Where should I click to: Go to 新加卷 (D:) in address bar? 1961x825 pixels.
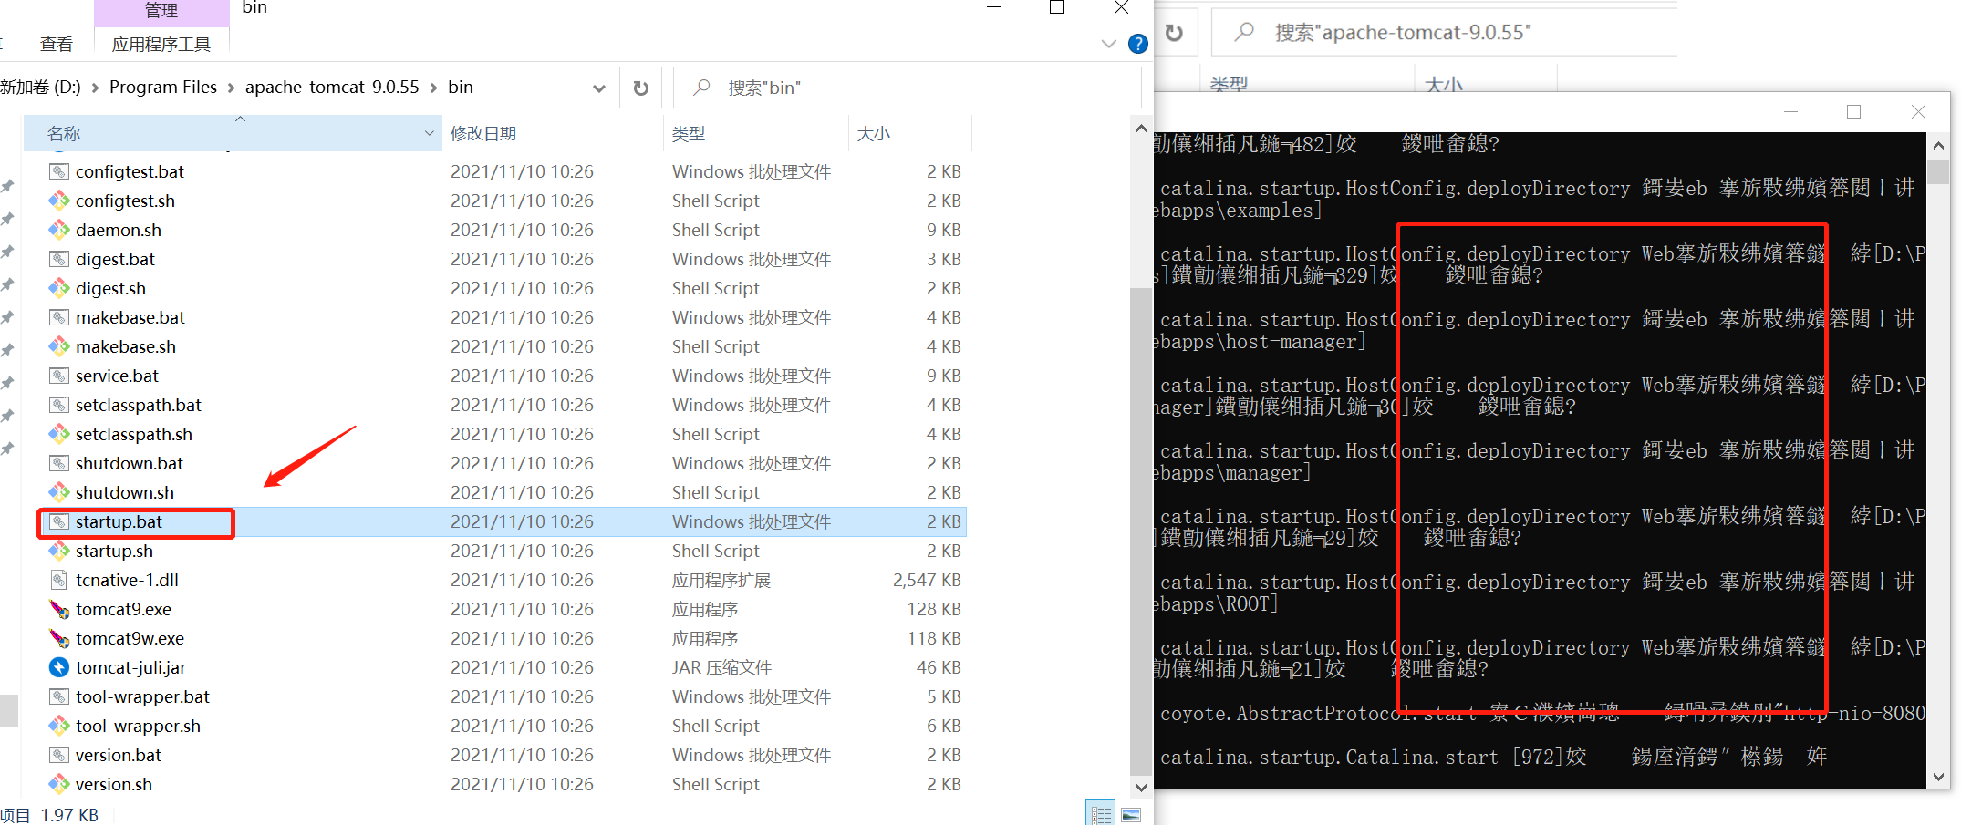point(41,88)
